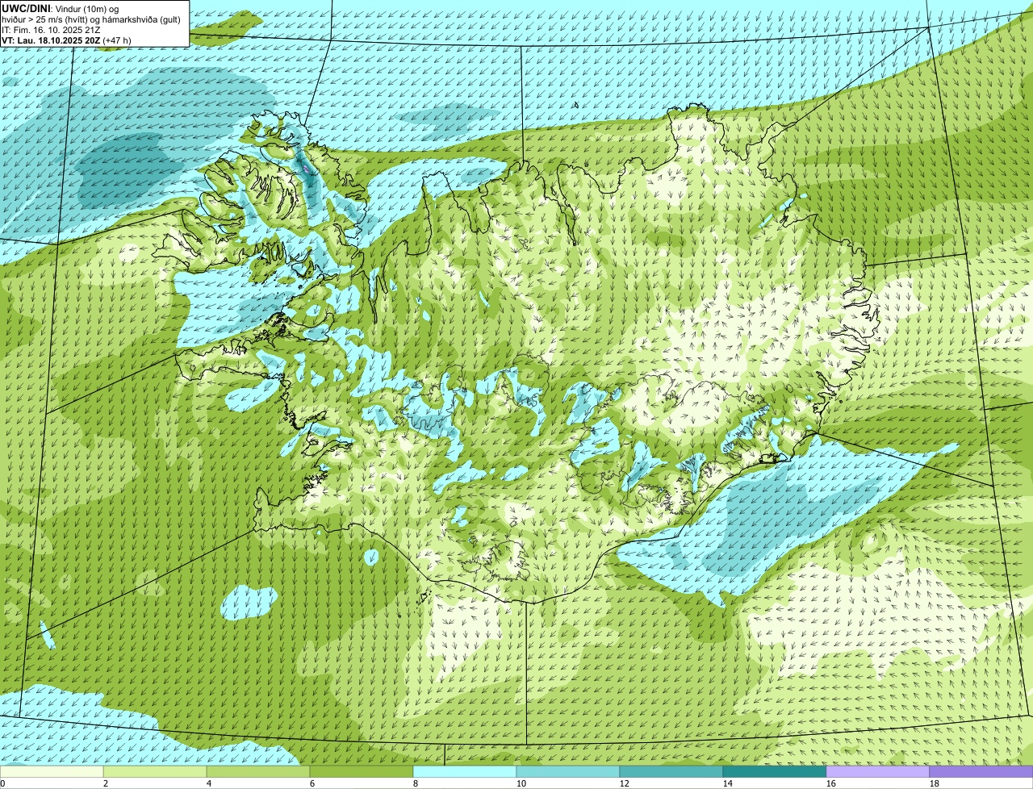Click the colorbar tick label "14"

[x=728, y=783]
